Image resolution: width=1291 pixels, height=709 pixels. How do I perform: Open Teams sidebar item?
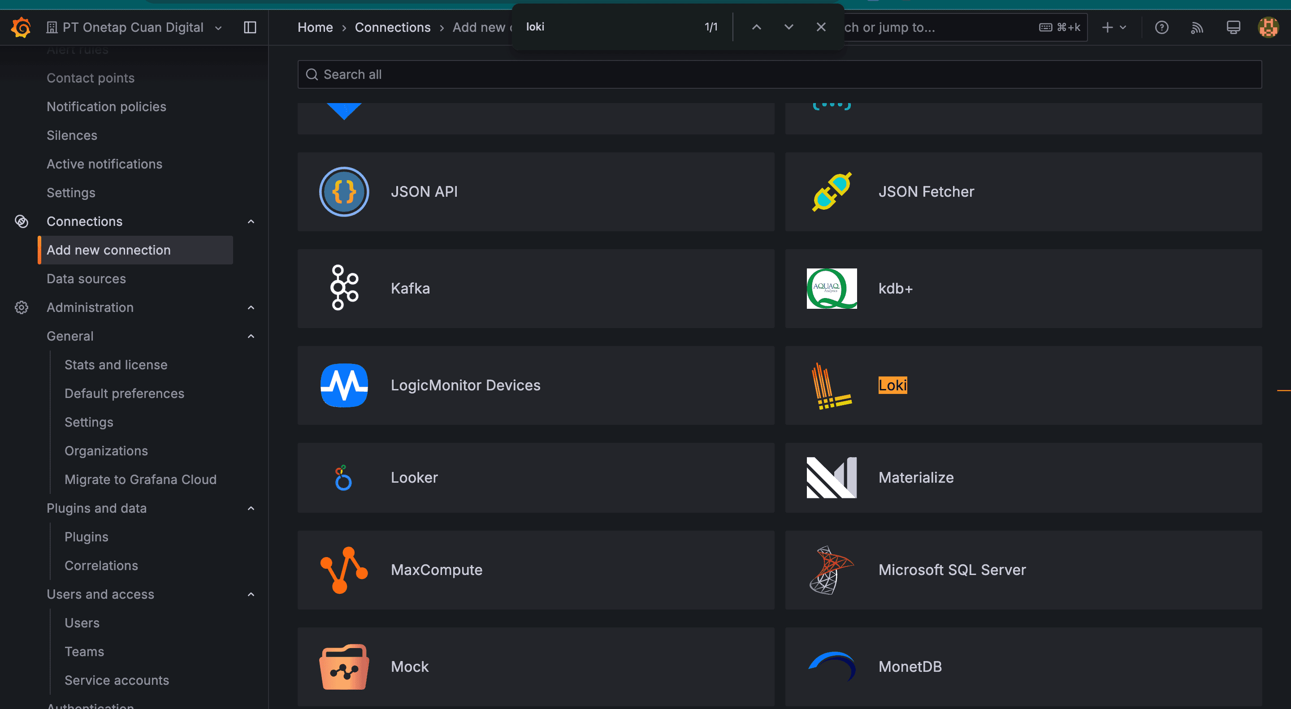pyautogui.click(x=84, y=652)
